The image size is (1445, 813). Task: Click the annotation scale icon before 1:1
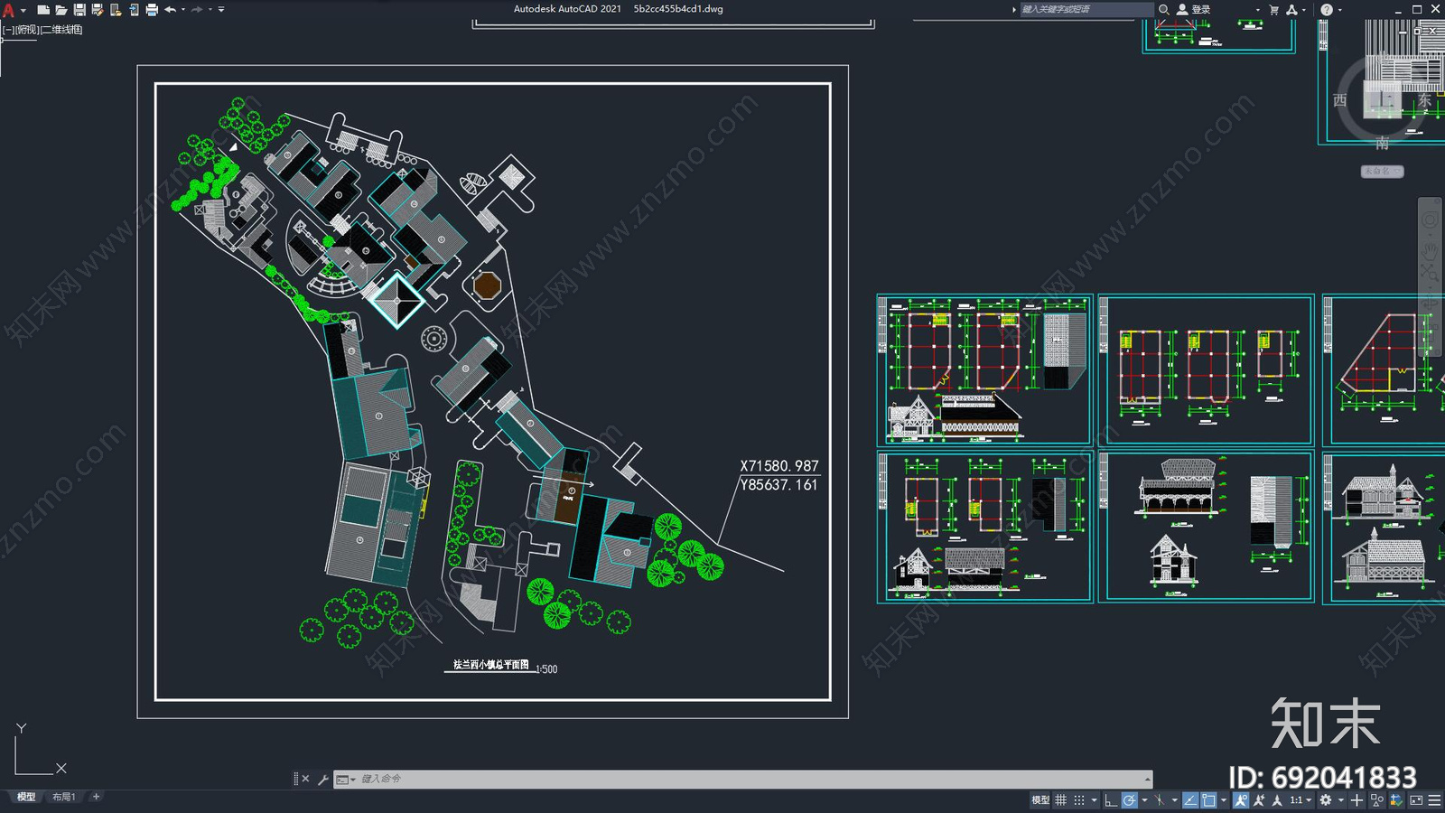tap(1277, 800)
